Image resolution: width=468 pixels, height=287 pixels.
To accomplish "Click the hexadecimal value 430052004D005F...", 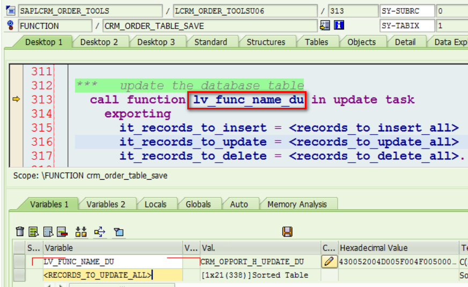I will click(398, 262).
